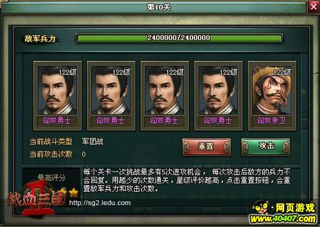Select the 匈奴亲卫 guard portrait card
The height and width of the screenshot is (227, 320).
pos(272,96)
